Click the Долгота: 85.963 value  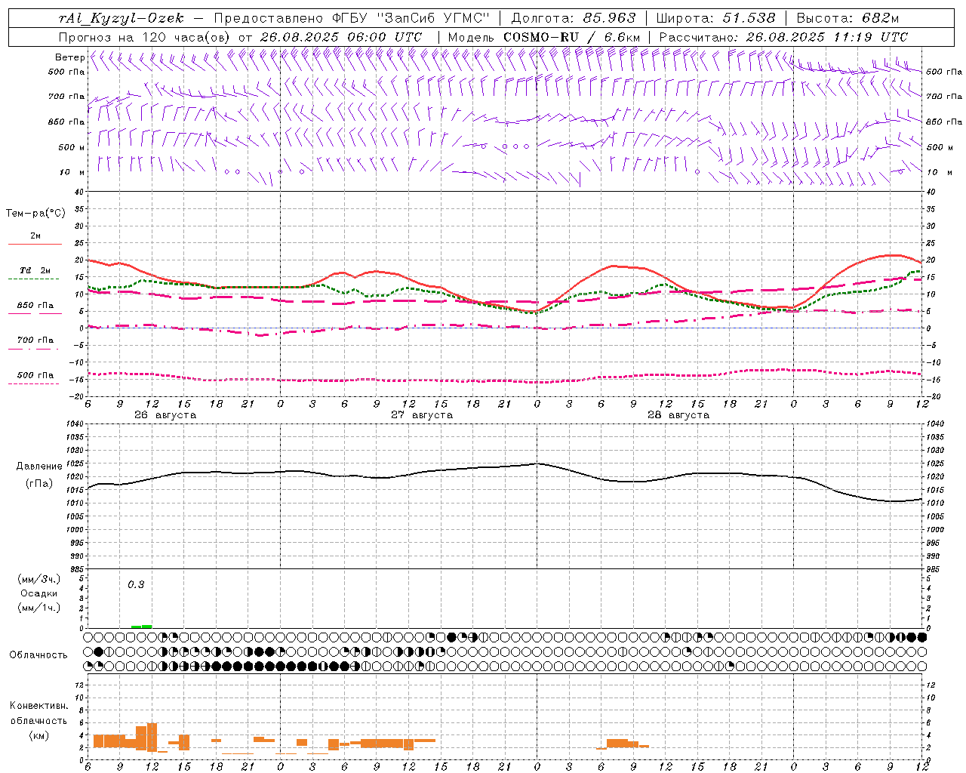(574, 18)
